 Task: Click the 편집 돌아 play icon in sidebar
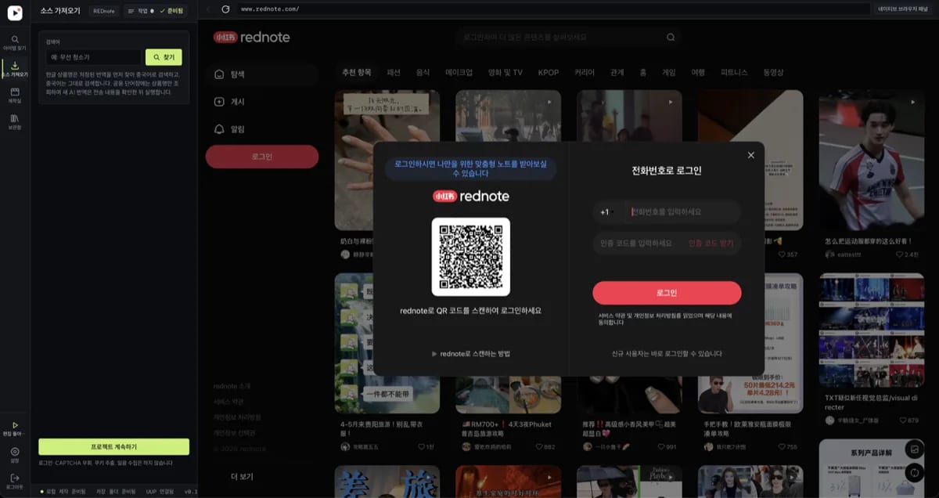(15, 428)
